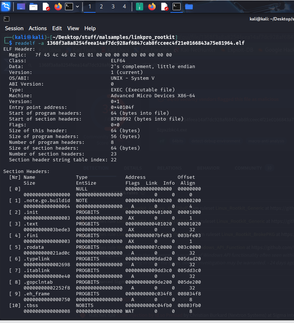Click entry point address '0x40104f'
Image resolution: width=294 pixels, height=323 pixels.
coord(122,107)
